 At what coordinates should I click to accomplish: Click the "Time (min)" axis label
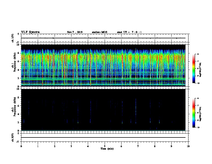click(107, 149)
